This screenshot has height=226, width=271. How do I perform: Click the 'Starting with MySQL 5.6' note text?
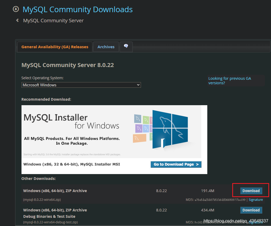click(x=72, y=154)
